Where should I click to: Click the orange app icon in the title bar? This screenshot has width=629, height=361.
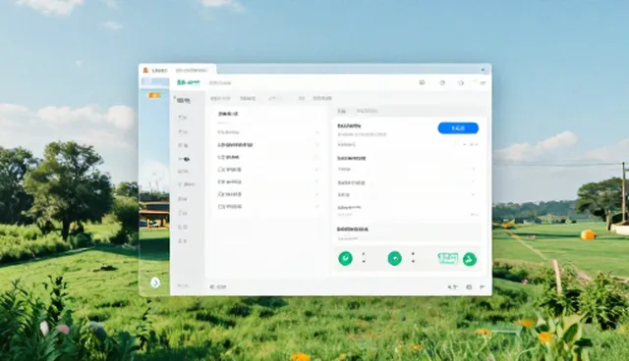point(145,70)
